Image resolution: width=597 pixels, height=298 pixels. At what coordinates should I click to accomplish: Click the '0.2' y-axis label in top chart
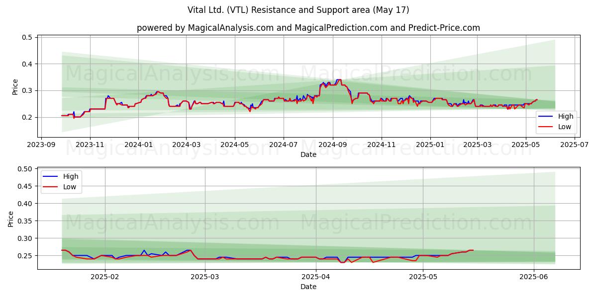tap(27, 117)
